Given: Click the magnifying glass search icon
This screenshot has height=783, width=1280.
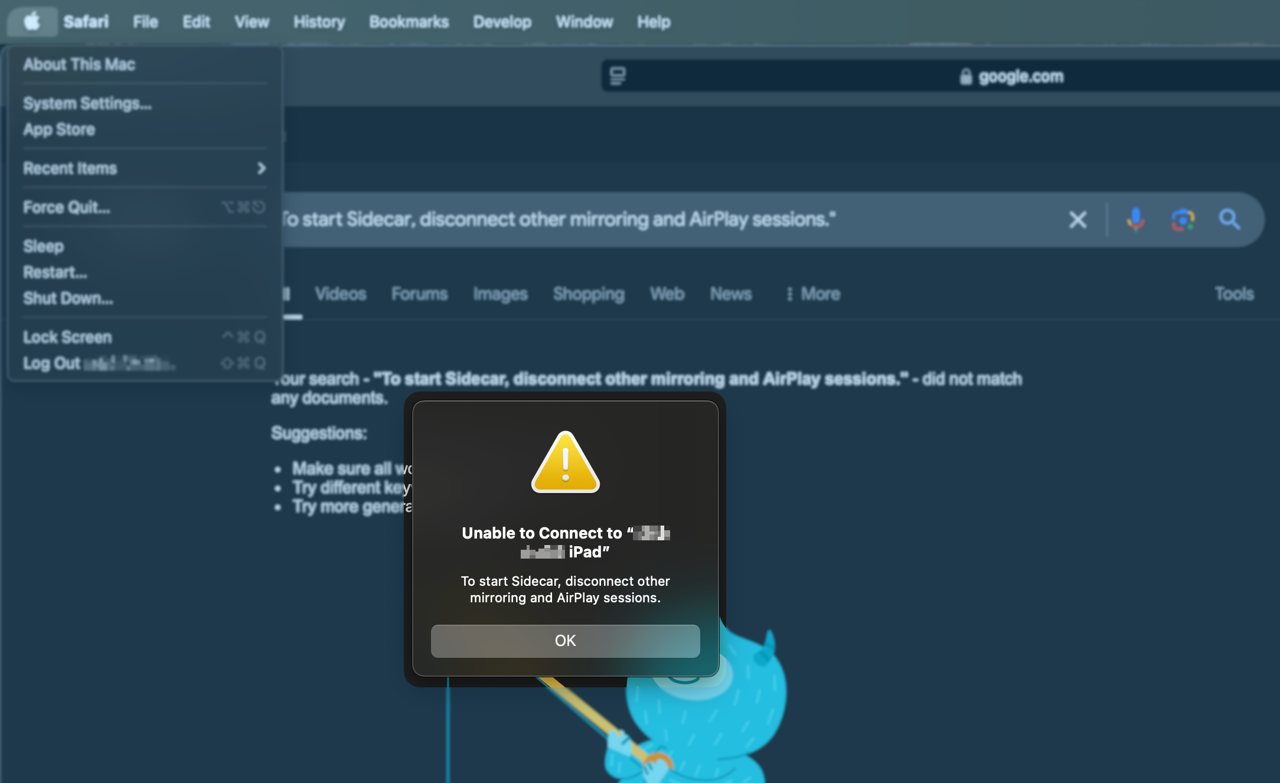Looking at the screenshot, I should 1230,220.
